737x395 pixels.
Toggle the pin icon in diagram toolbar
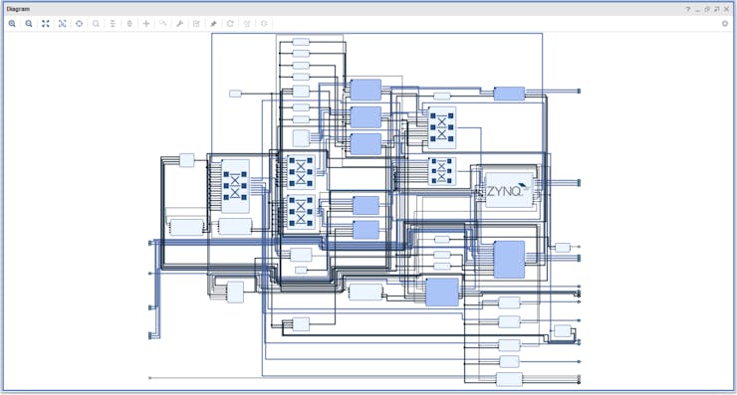(x=213, y=24)
